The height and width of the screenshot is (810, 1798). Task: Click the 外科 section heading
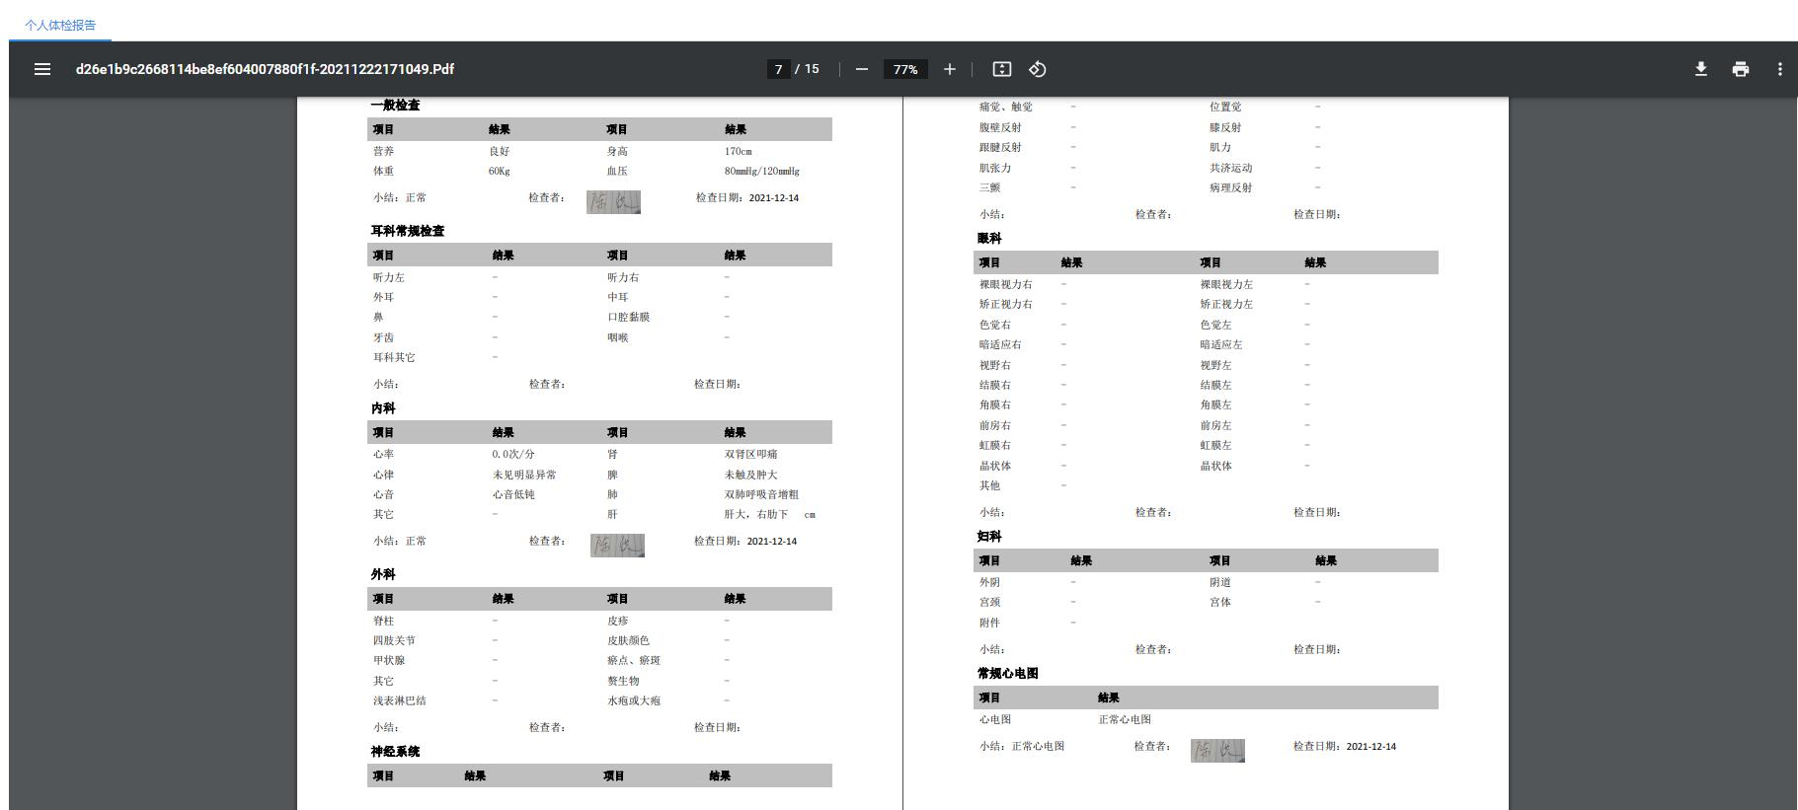coord(383,574)
